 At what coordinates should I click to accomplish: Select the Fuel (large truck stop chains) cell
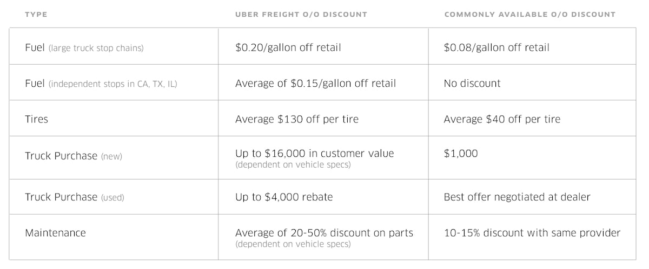(84, 47)
